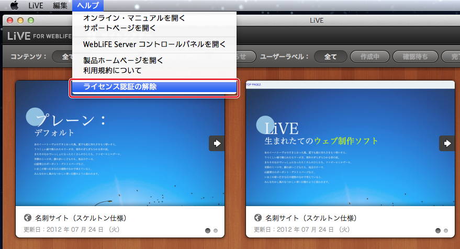The height and width of the screenshot is (249, 460).
Task: Open the LiVE application menu
Action: 36,6
